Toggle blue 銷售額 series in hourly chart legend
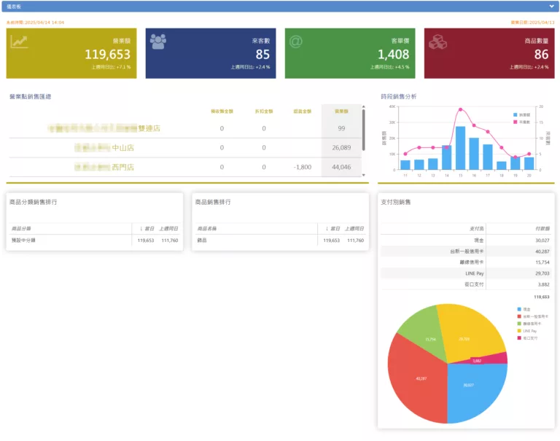Screen dimensions: 560x441 point(516,115)
